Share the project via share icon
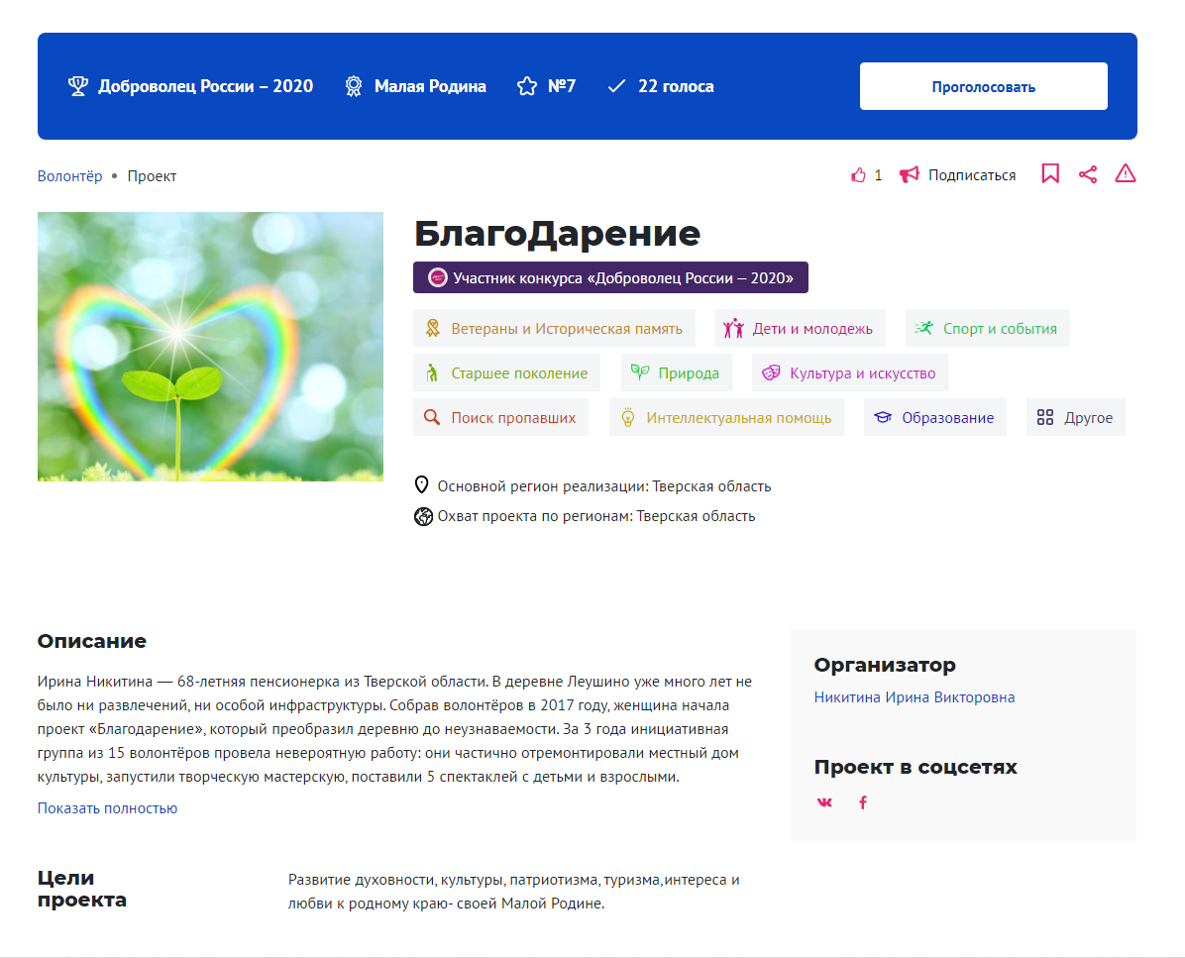The image size is (1185, 958). pos(1088,174)
